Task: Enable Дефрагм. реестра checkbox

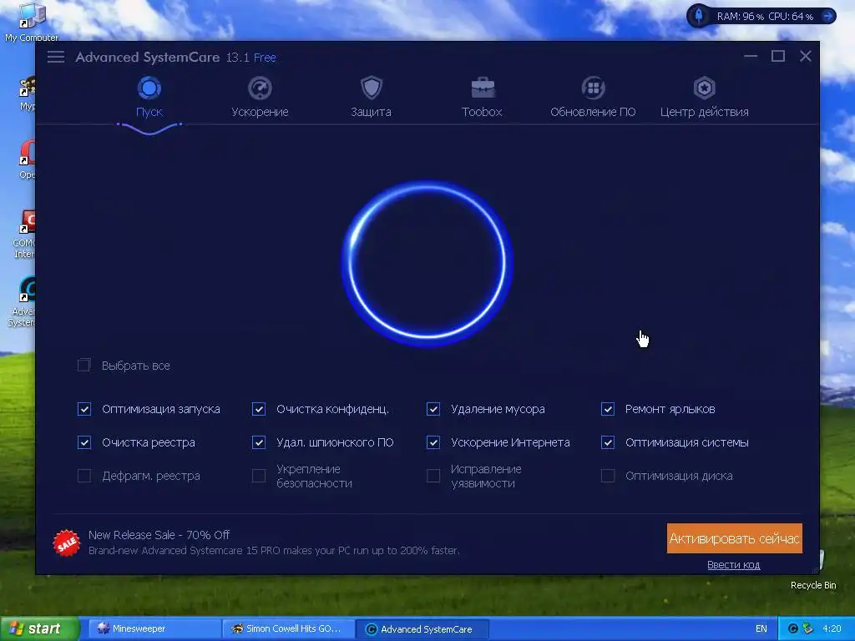Action: point(84,476)
